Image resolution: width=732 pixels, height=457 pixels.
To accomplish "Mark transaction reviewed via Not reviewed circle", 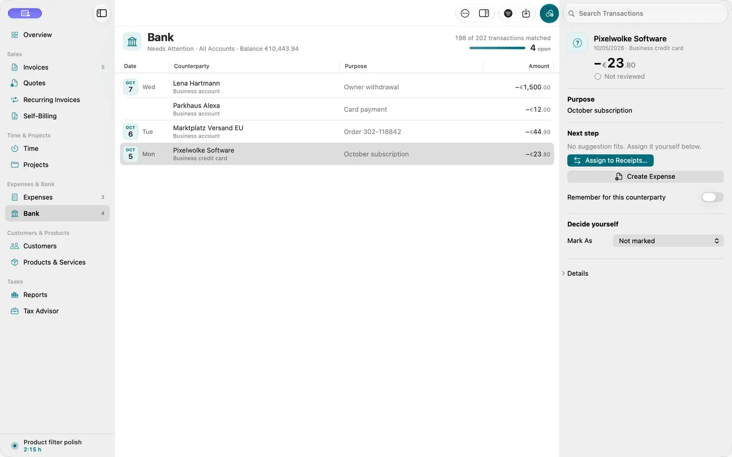I will 598,77.
